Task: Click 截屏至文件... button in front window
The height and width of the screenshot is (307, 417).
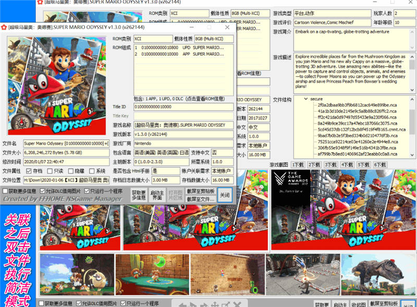Action: (x=201, y=199)
